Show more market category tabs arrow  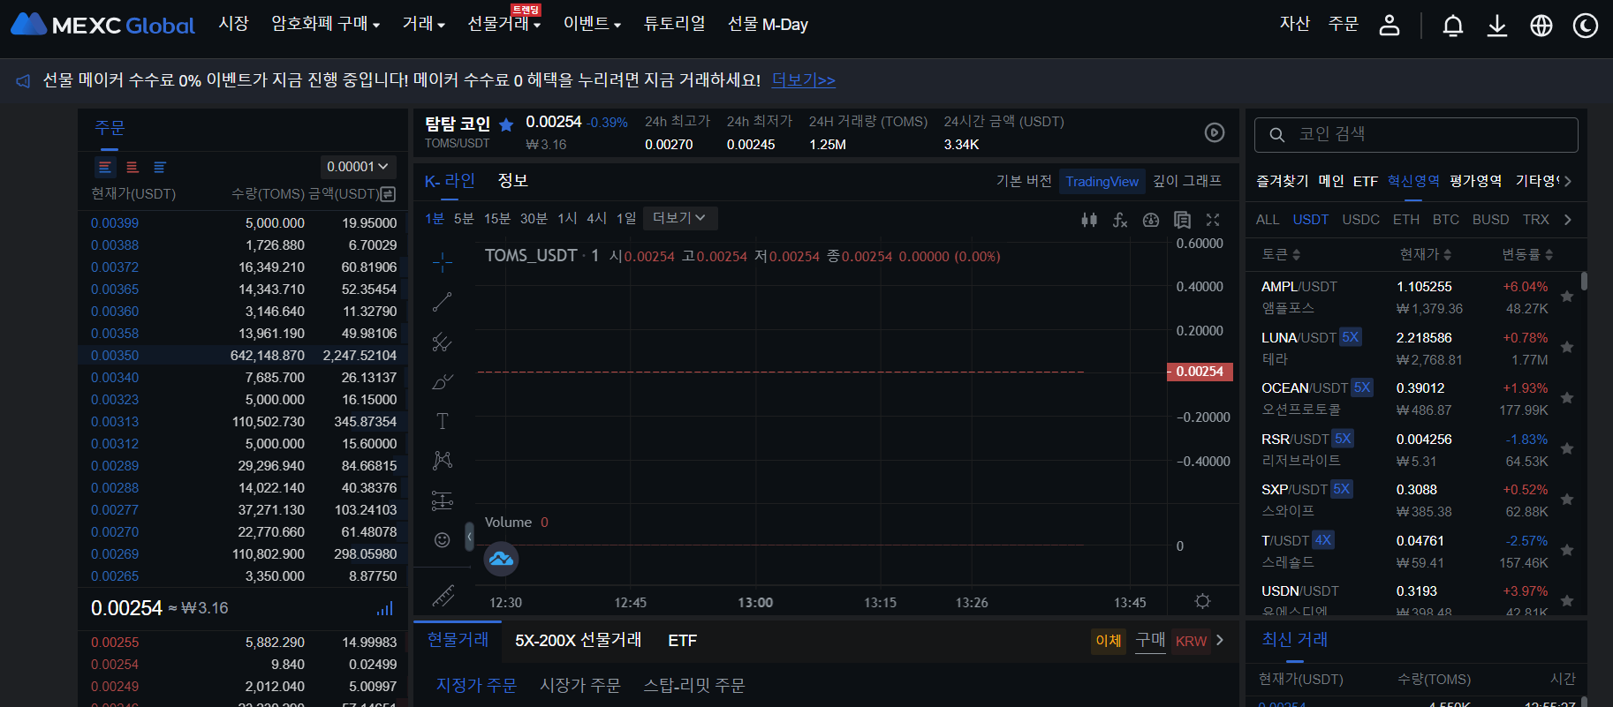point(1568,181)
